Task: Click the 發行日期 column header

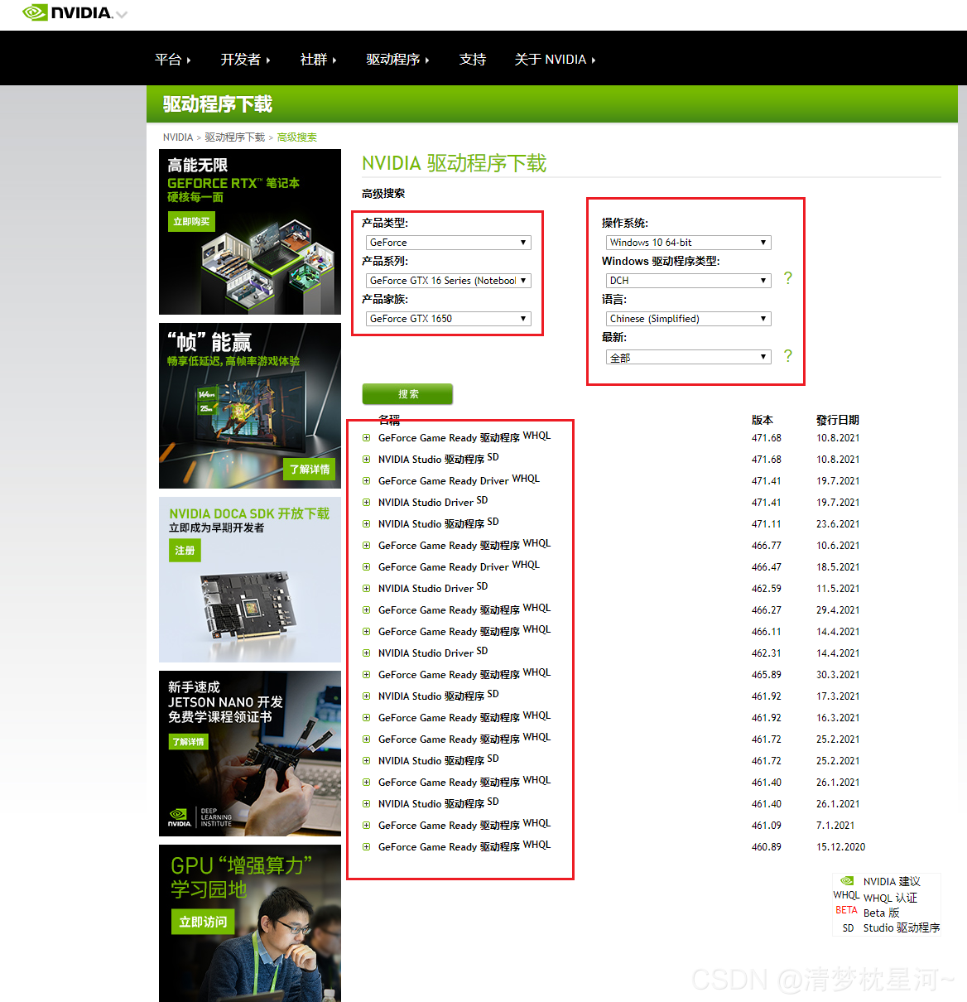Action: coord(838,420)
